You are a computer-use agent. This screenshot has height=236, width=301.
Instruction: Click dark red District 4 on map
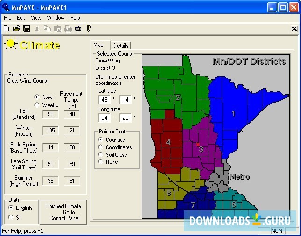(168, 142)
